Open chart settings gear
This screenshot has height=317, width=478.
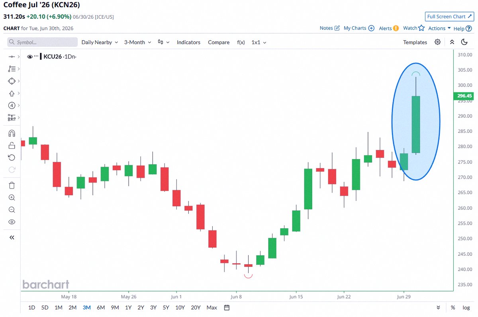tap(438, 42)
